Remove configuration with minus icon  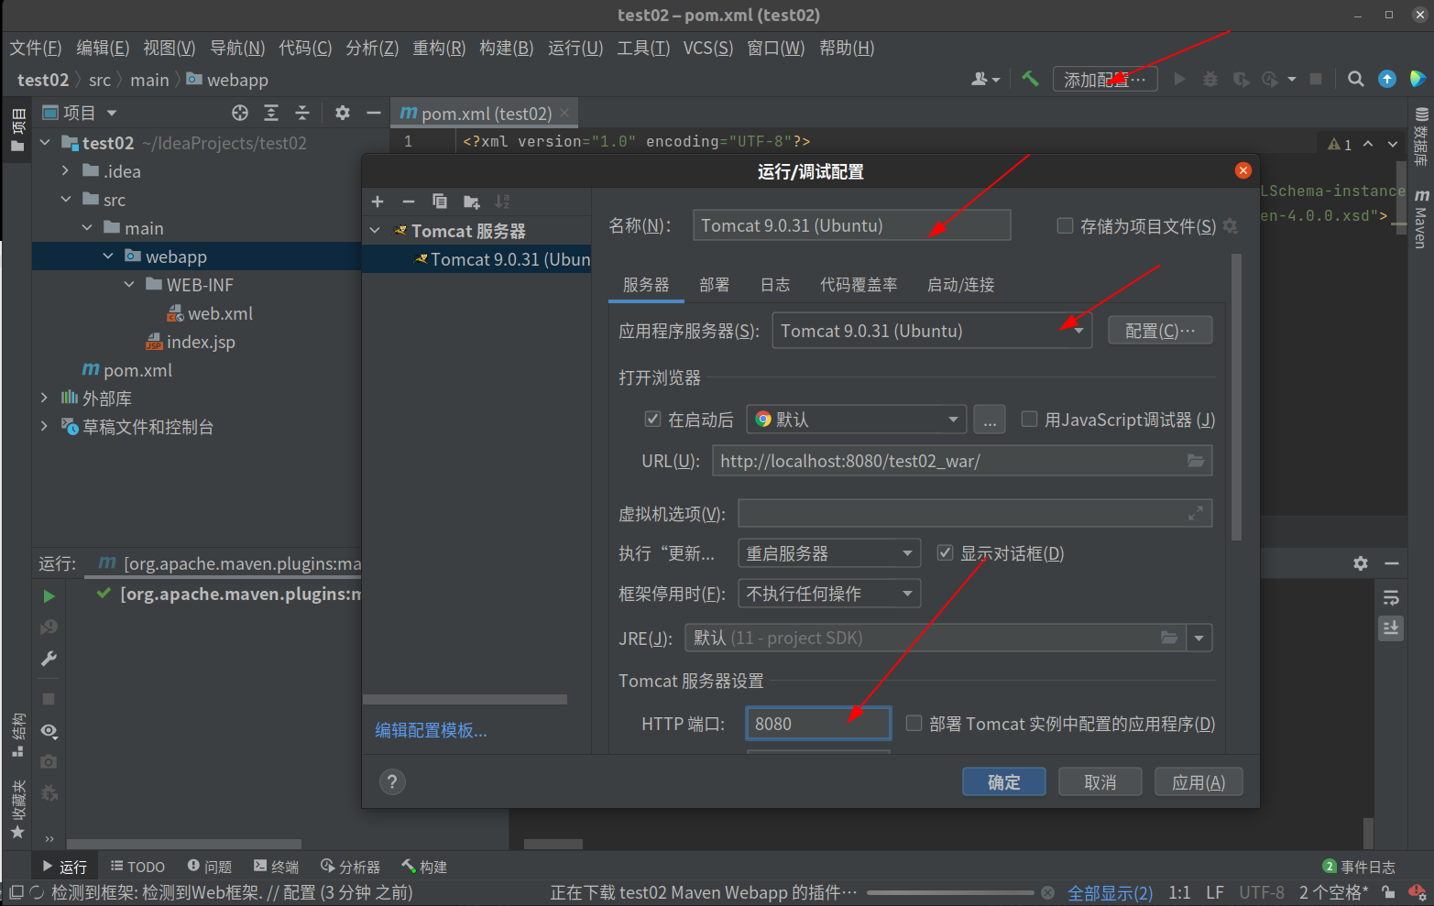[409, 202]
